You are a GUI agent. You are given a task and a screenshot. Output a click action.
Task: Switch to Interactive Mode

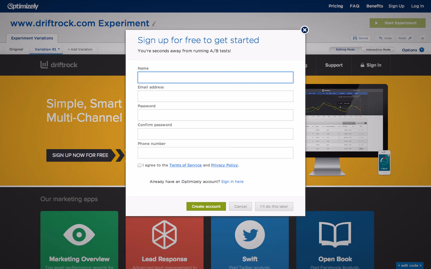(378, 50)
